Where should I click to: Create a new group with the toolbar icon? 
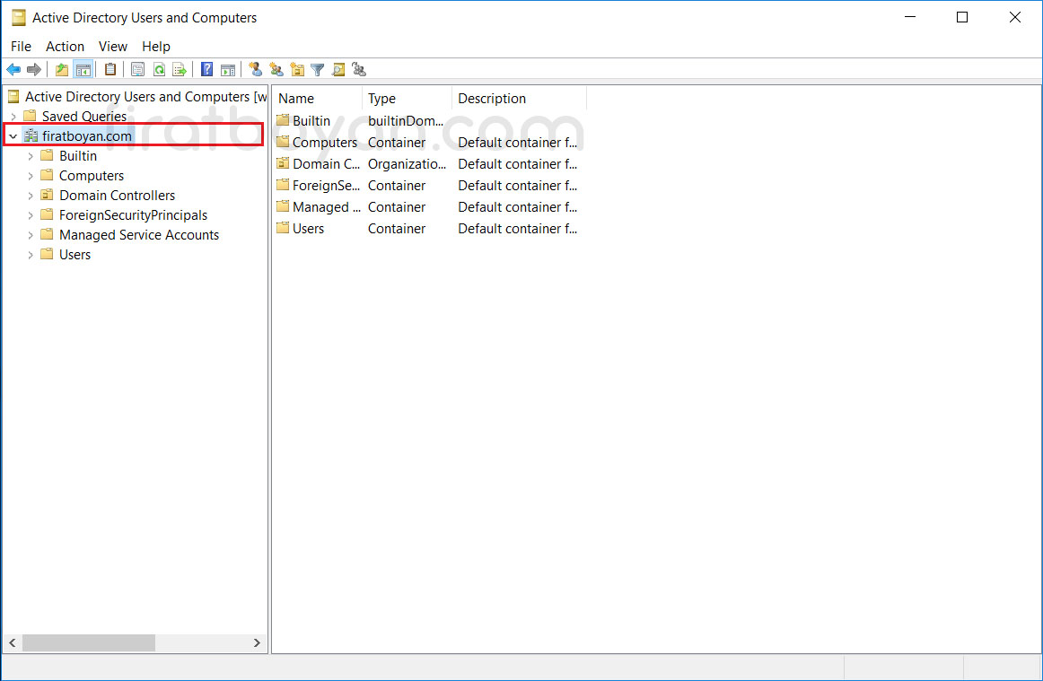pyautogui.click(x=276, y=69)
